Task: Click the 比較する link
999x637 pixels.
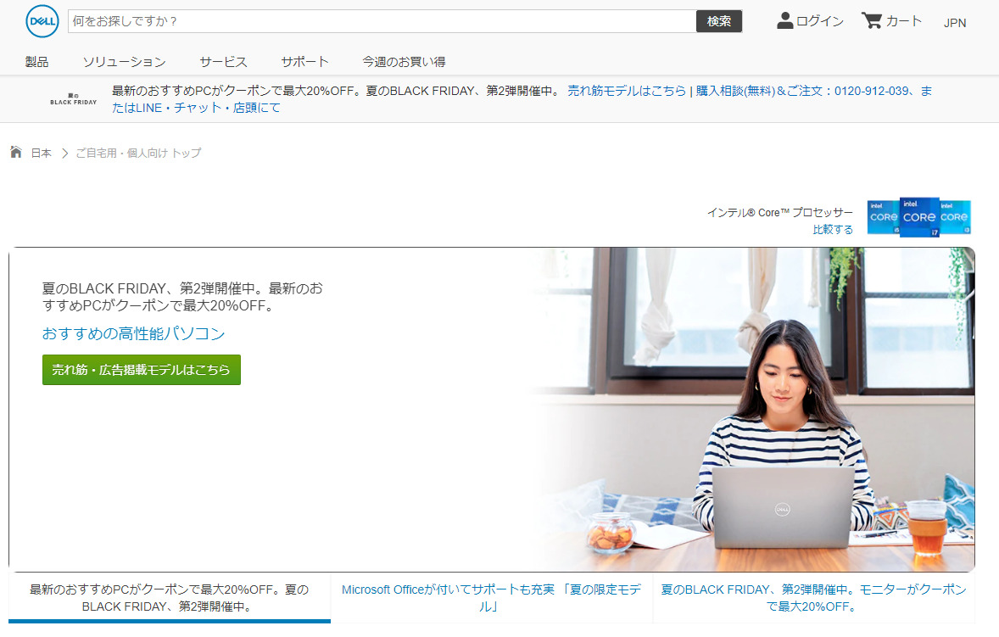Action: click(x=833, y=229)
